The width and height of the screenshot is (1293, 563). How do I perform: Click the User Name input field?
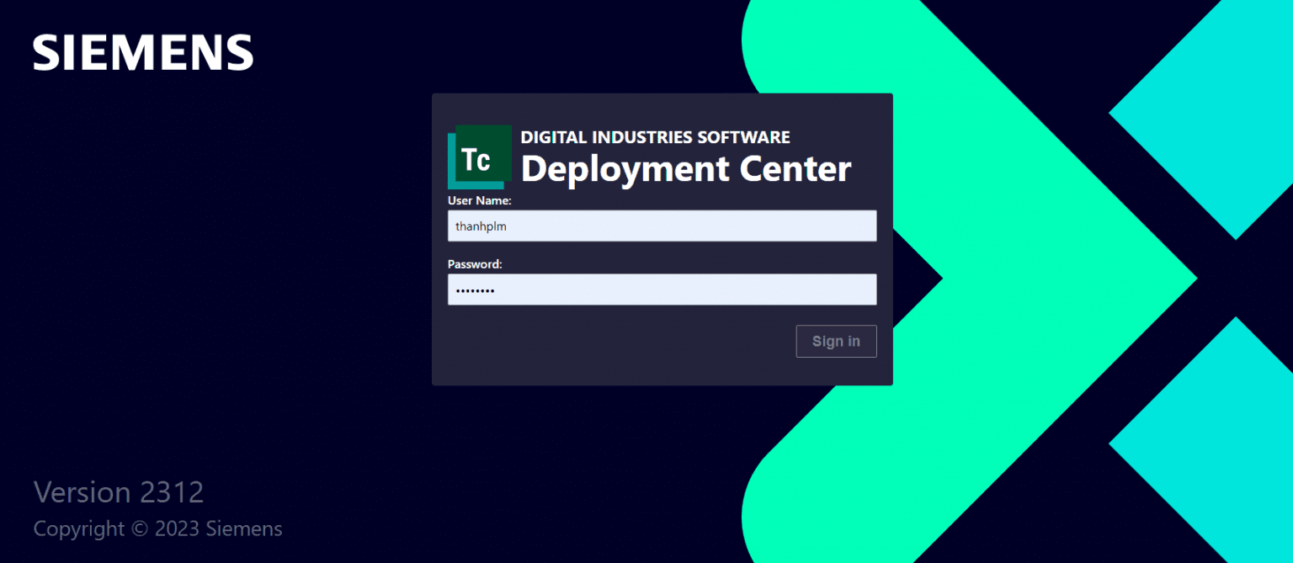(x=662, y=226)
